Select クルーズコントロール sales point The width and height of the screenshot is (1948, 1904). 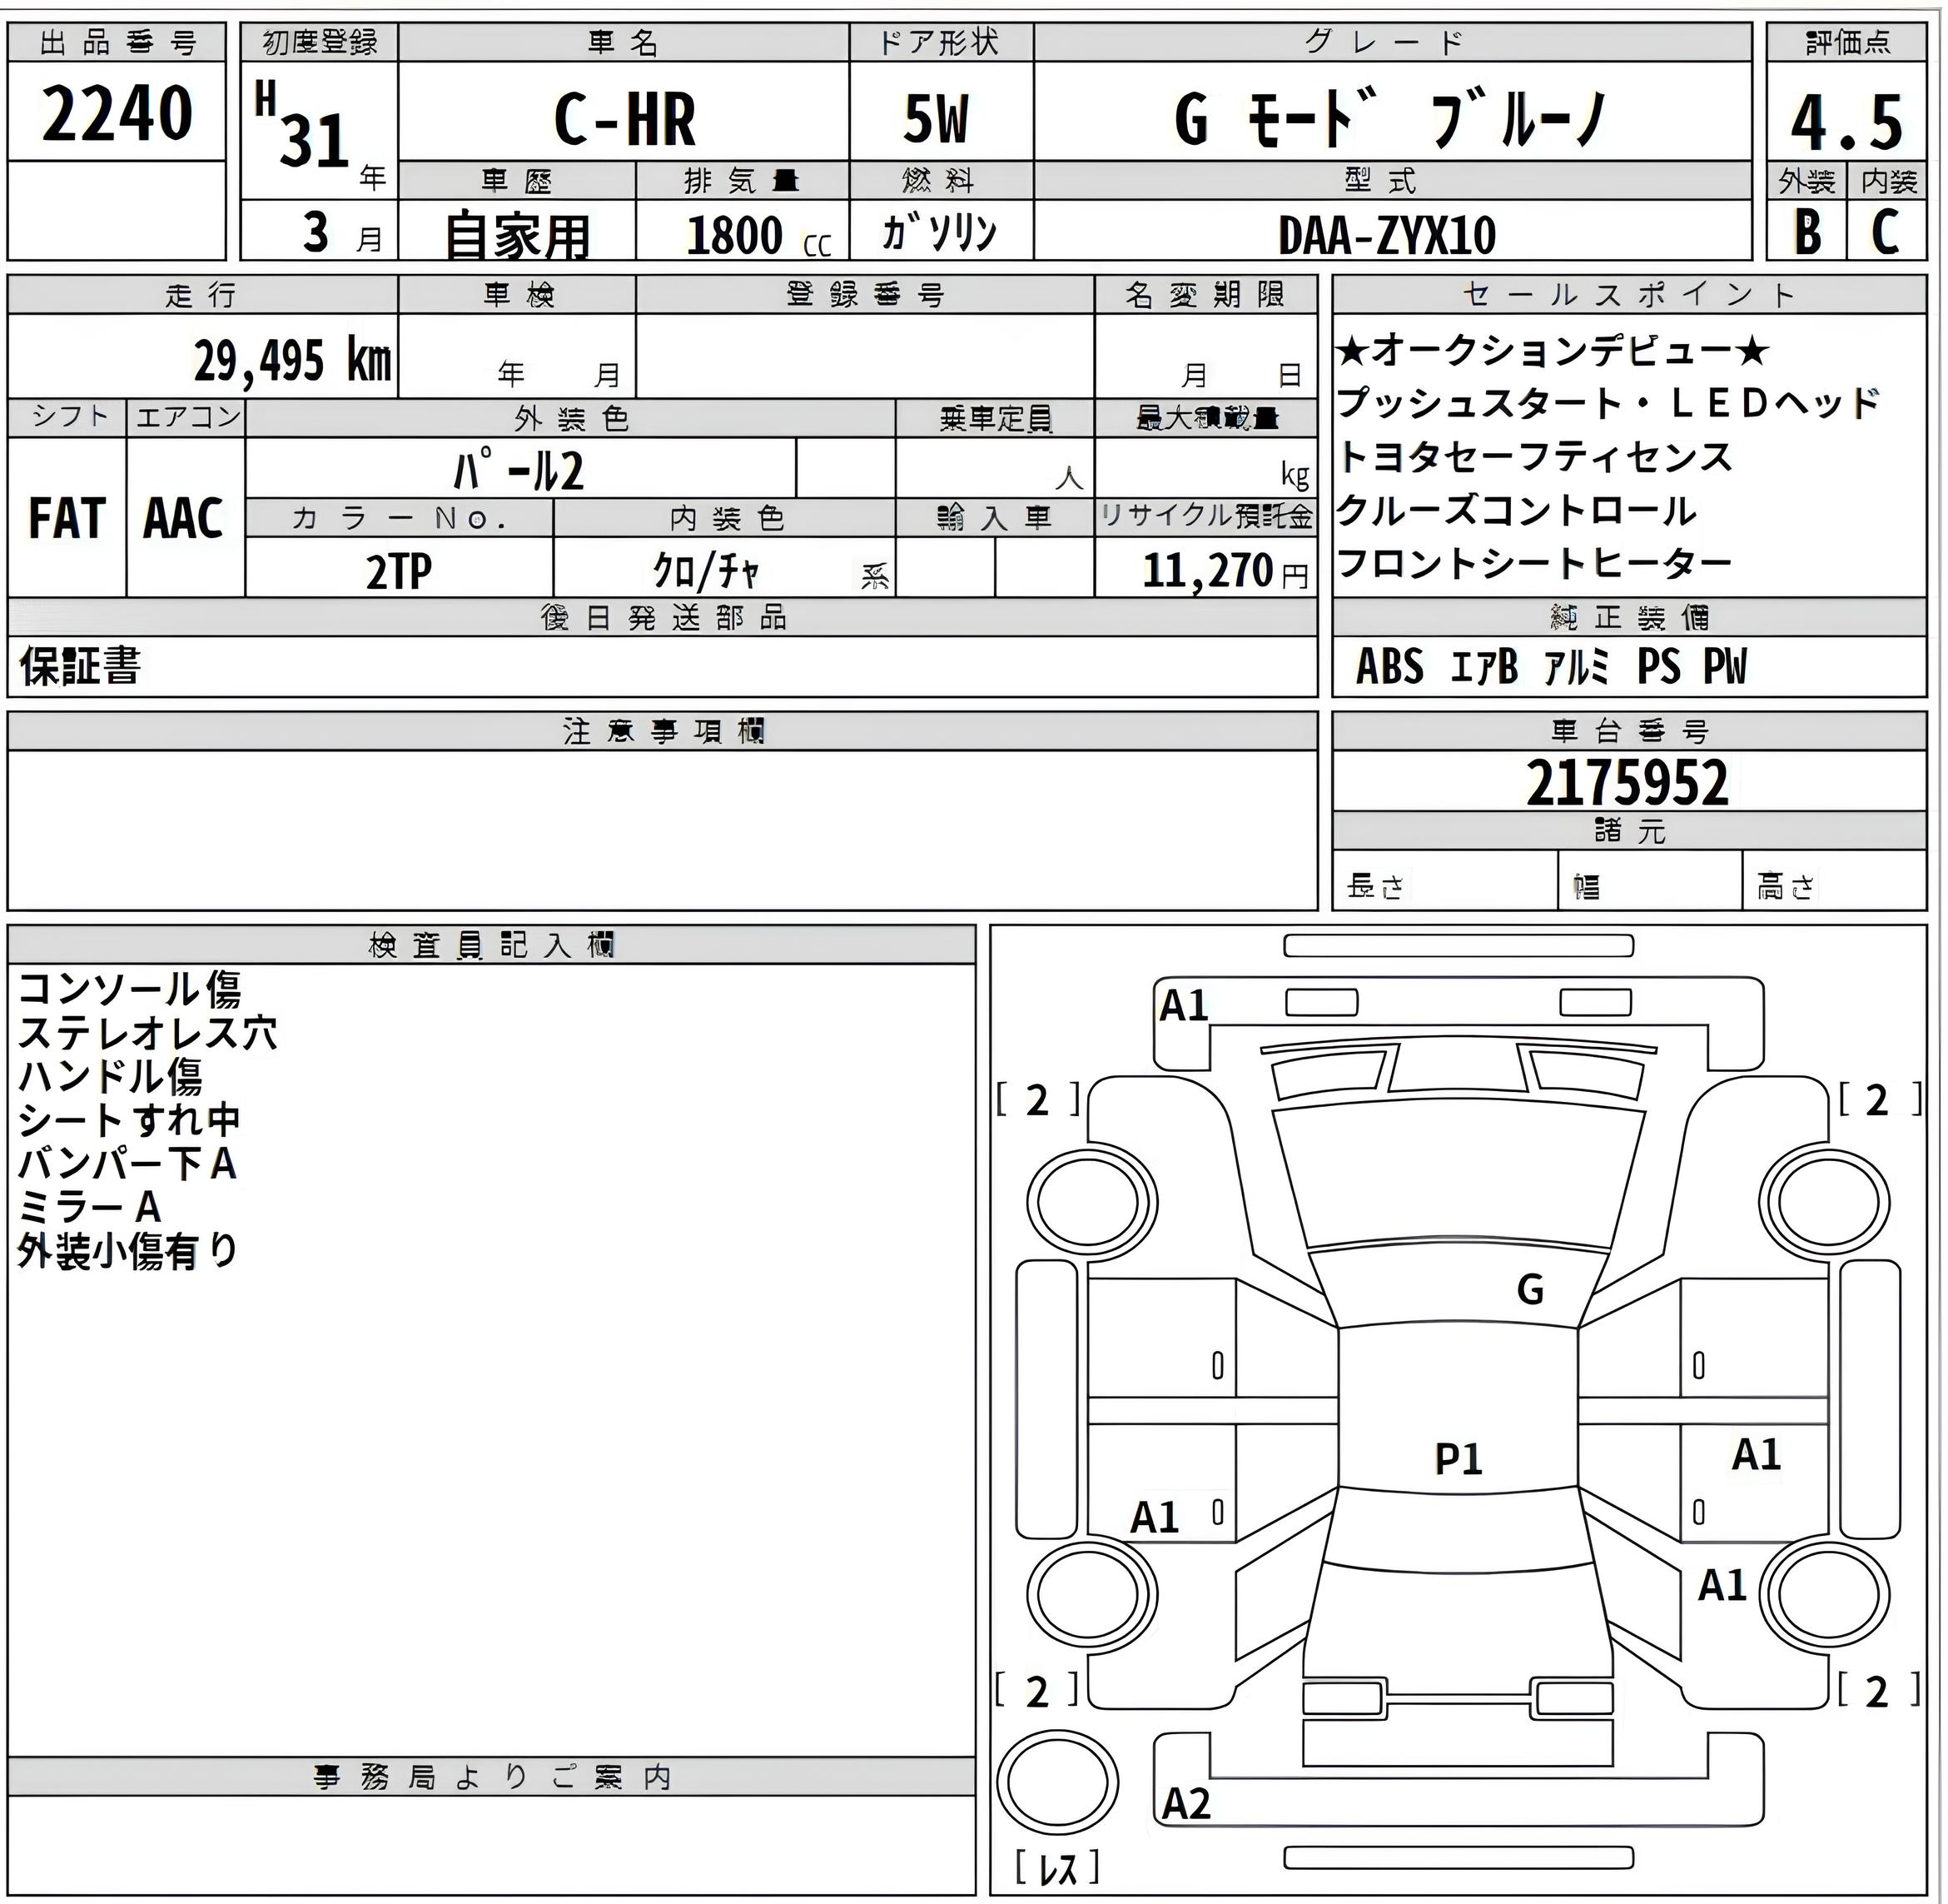(1515, 511)
